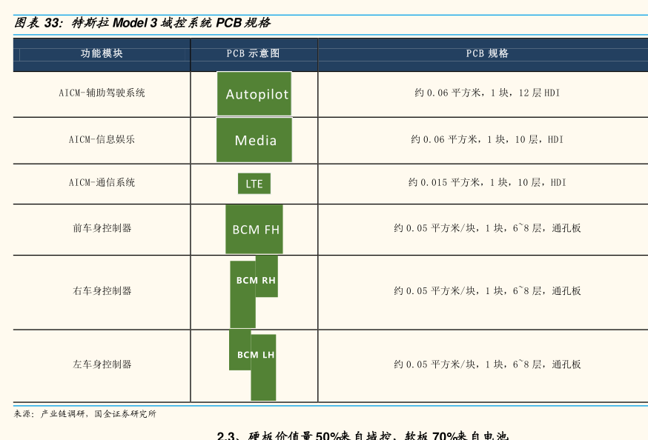Select the green Media PCB block
648x440 pixels.
[x=254, y=140]
